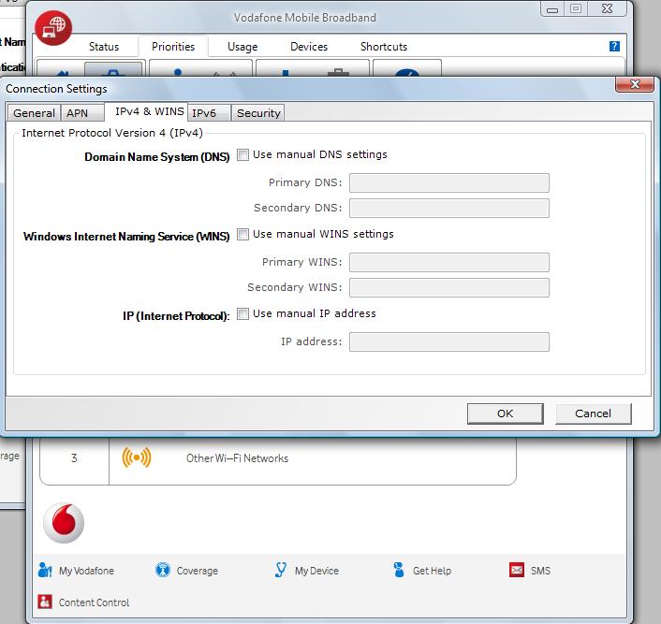Screen dimensions: 661x624
Task: Click the Vodafone red logo
Action: click(x=64, y=523)
